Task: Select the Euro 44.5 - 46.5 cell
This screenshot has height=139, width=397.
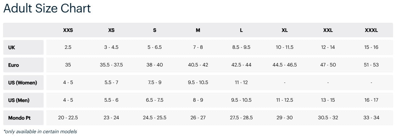Action: coord(285,65)
